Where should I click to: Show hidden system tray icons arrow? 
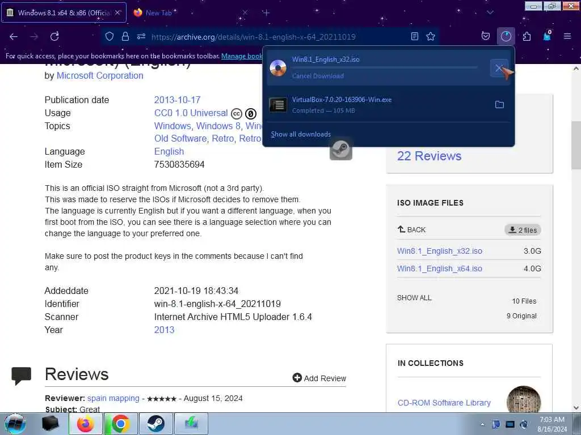482,424
